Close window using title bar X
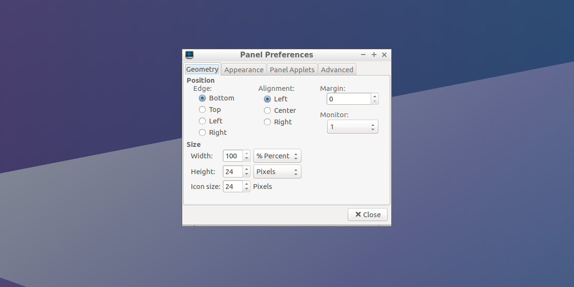 [384, 55]
